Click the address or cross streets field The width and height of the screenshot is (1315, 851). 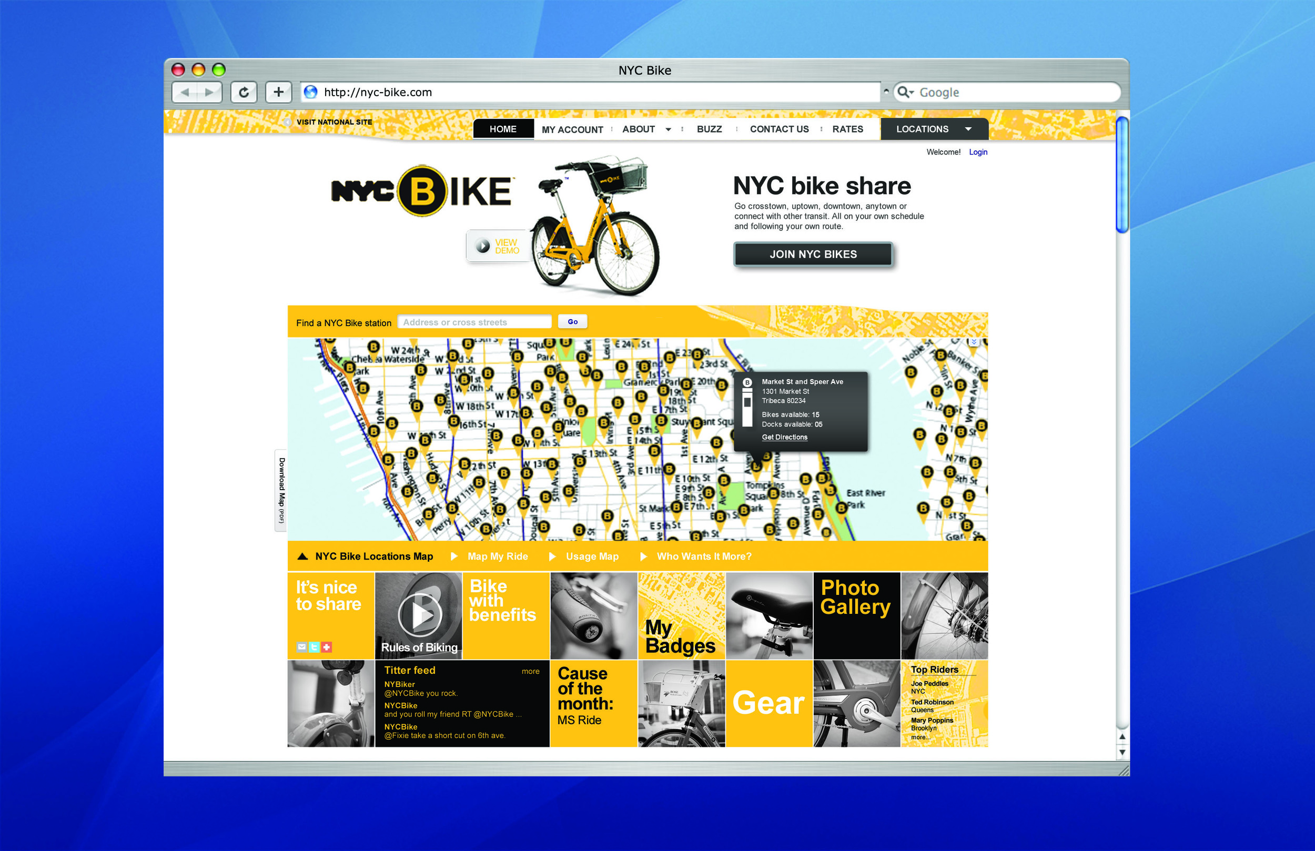point(474,321)
